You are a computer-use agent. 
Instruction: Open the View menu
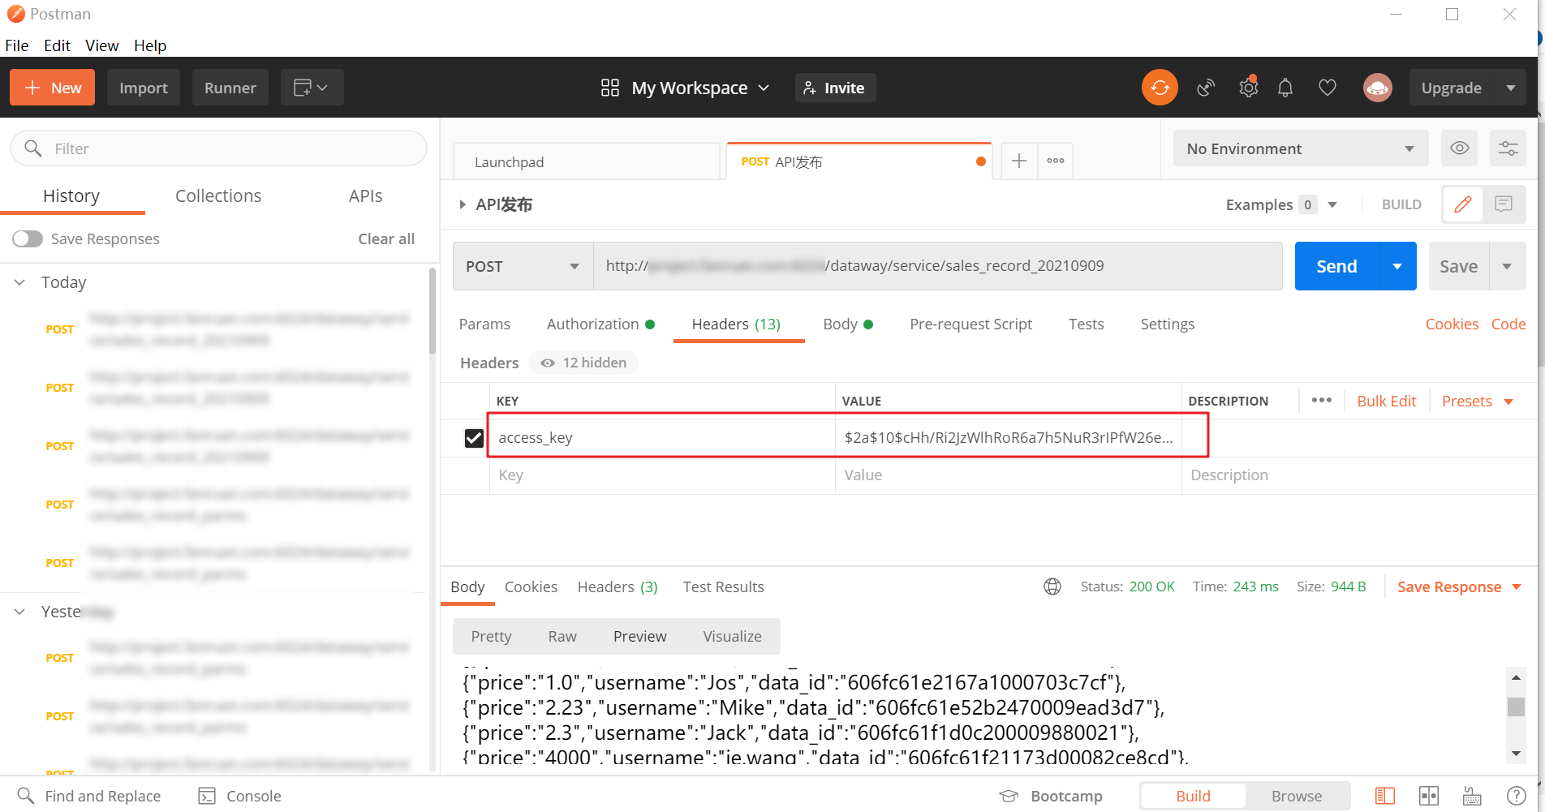[102, 45]
